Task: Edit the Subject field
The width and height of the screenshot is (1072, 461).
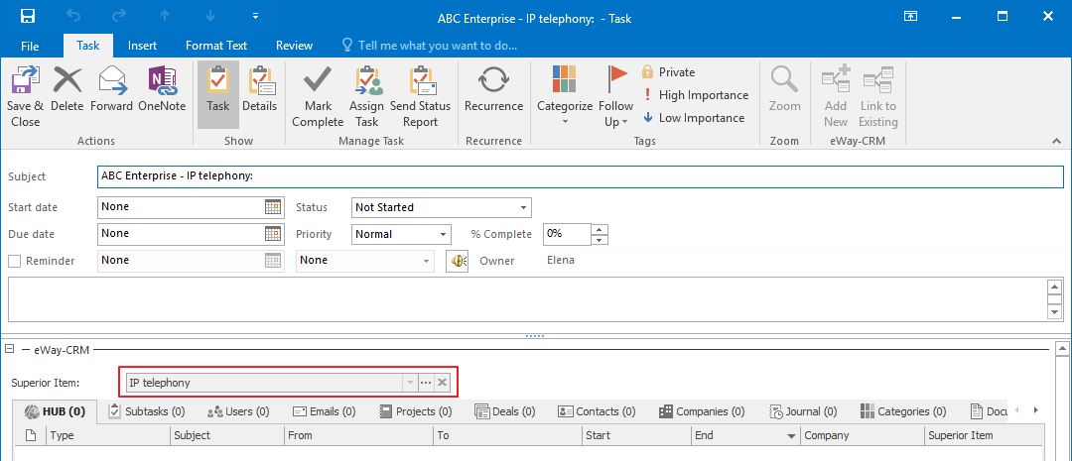Action: (581, 176)
